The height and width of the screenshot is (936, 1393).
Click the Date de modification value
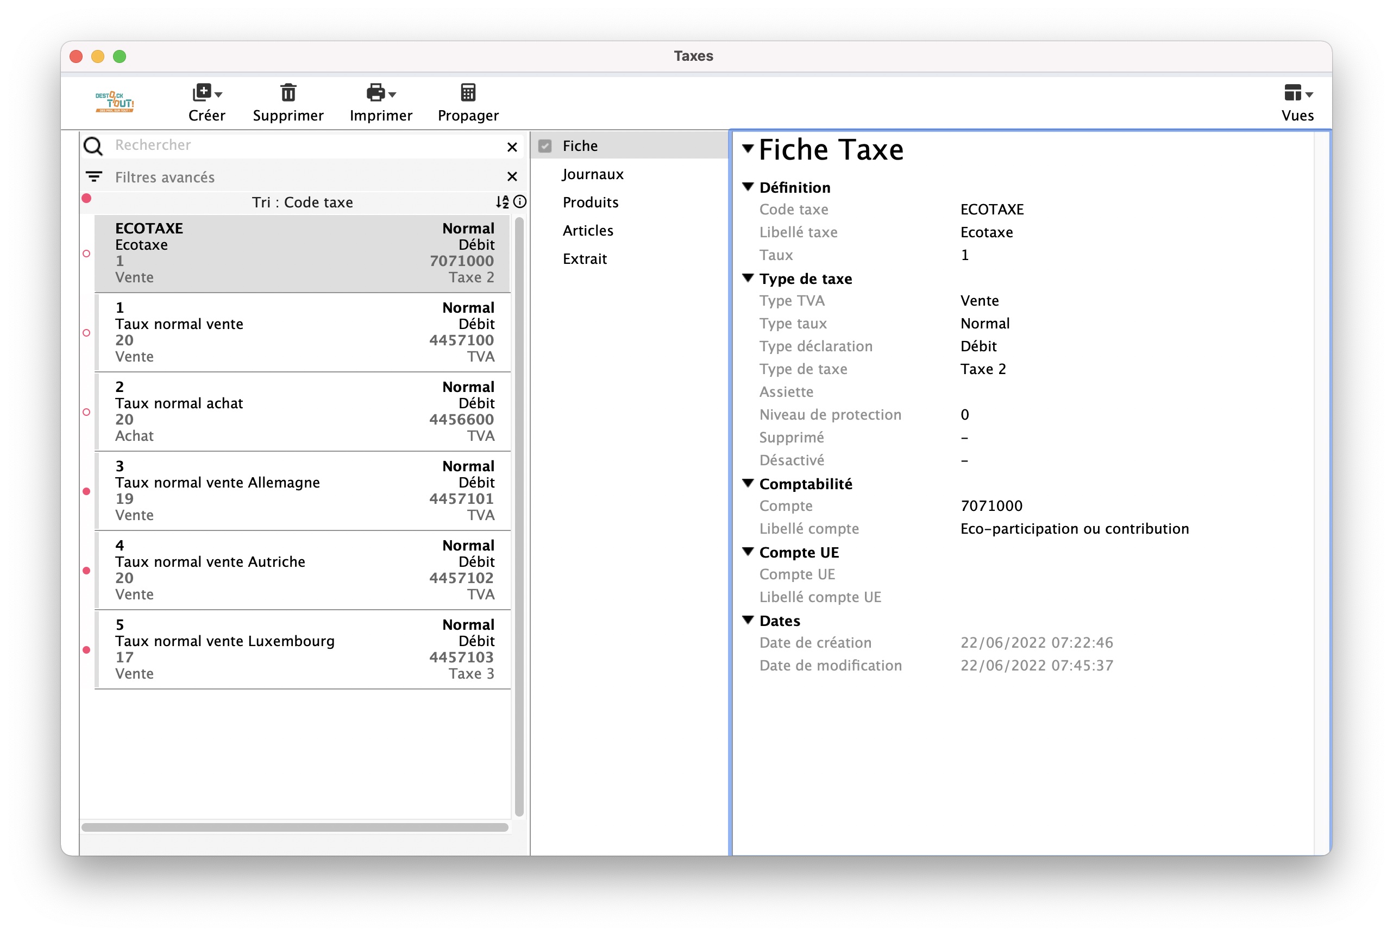tap(1037, 666)
